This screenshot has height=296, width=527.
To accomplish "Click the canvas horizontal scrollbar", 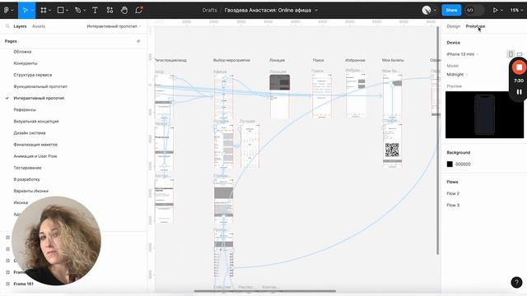I will 265,291.
